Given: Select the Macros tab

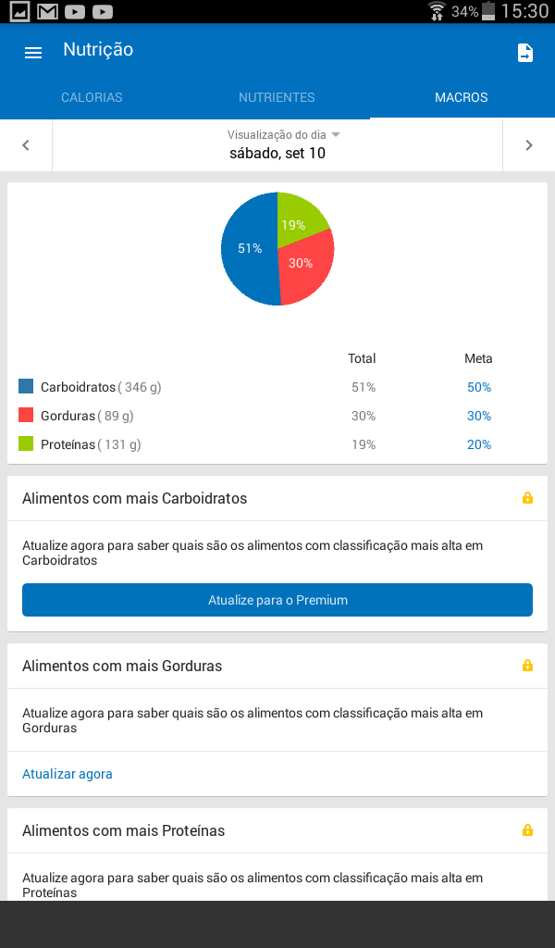Looking at the screenshot, I should point(462,97).
